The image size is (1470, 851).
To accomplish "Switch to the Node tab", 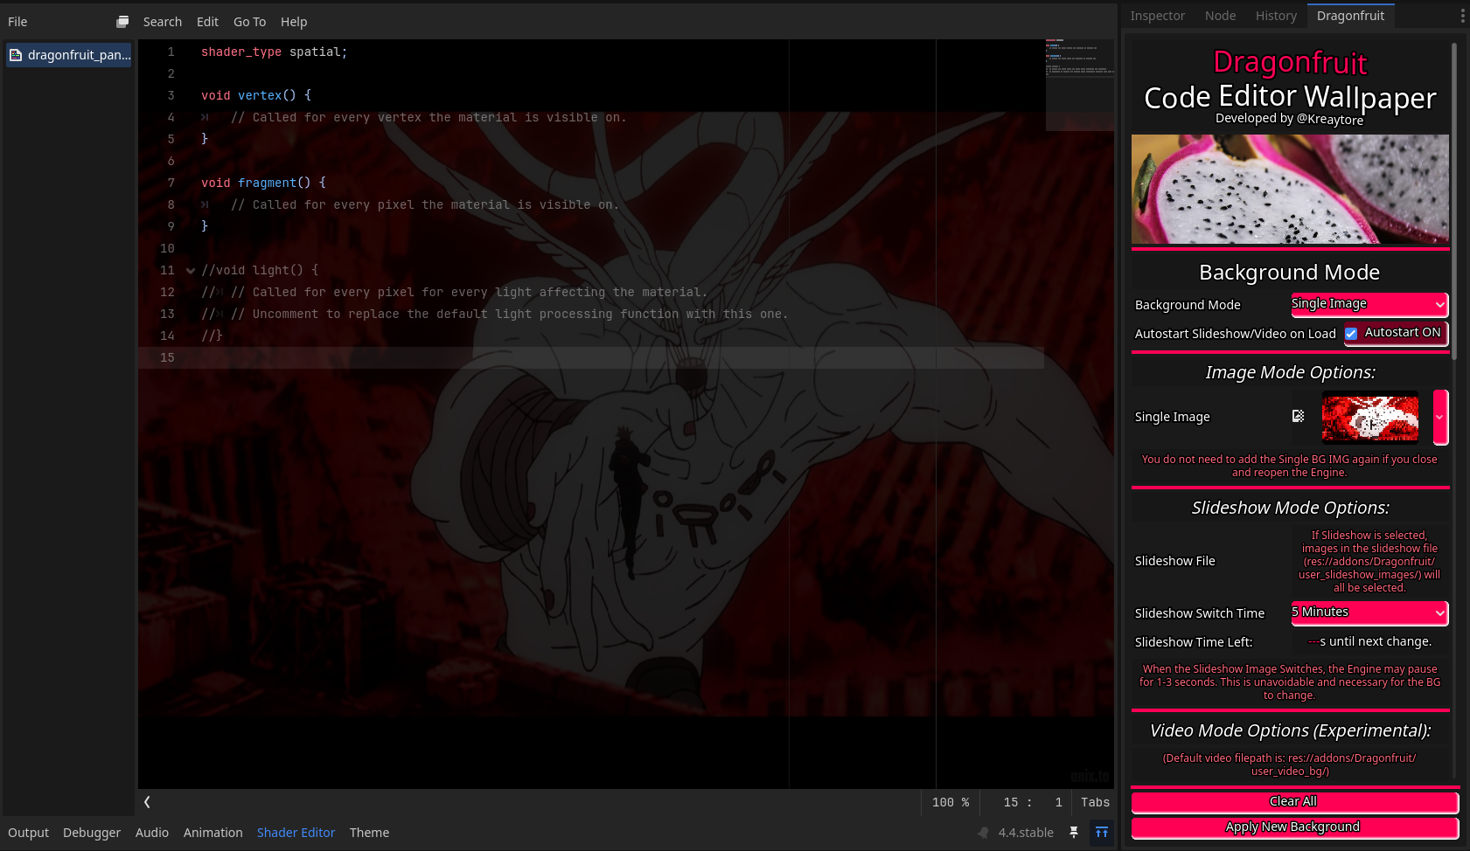I will click(x=1220, y=16).
